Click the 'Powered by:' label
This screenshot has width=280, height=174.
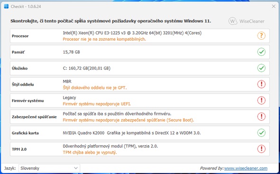tap(212, 168)
